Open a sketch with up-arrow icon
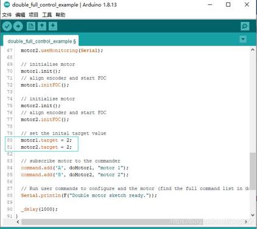 tap(42, 26)
